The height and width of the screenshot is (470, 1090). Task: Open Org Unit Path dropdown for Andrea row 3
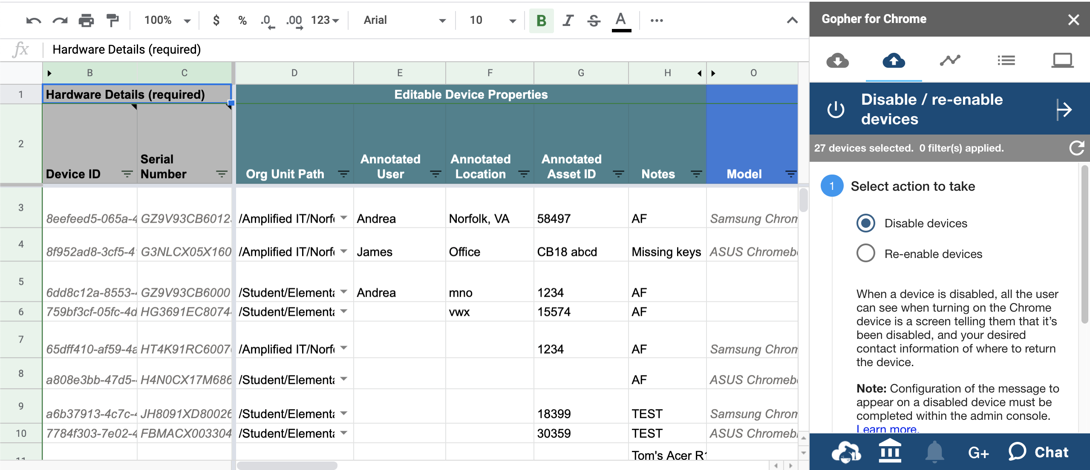(x=344, y=218)
